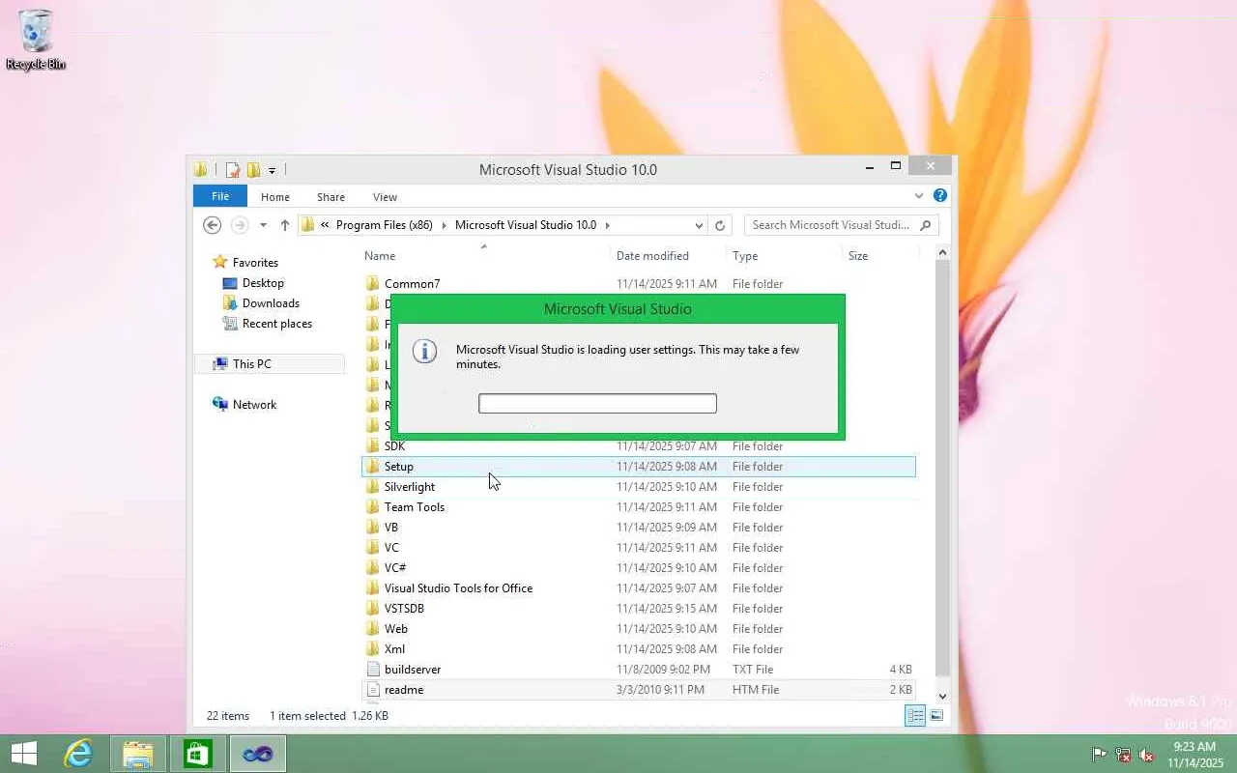The height and width of the screenshot is (773, 1237).
Task: Switch to the Home ribbon tab
Action: 275,196
